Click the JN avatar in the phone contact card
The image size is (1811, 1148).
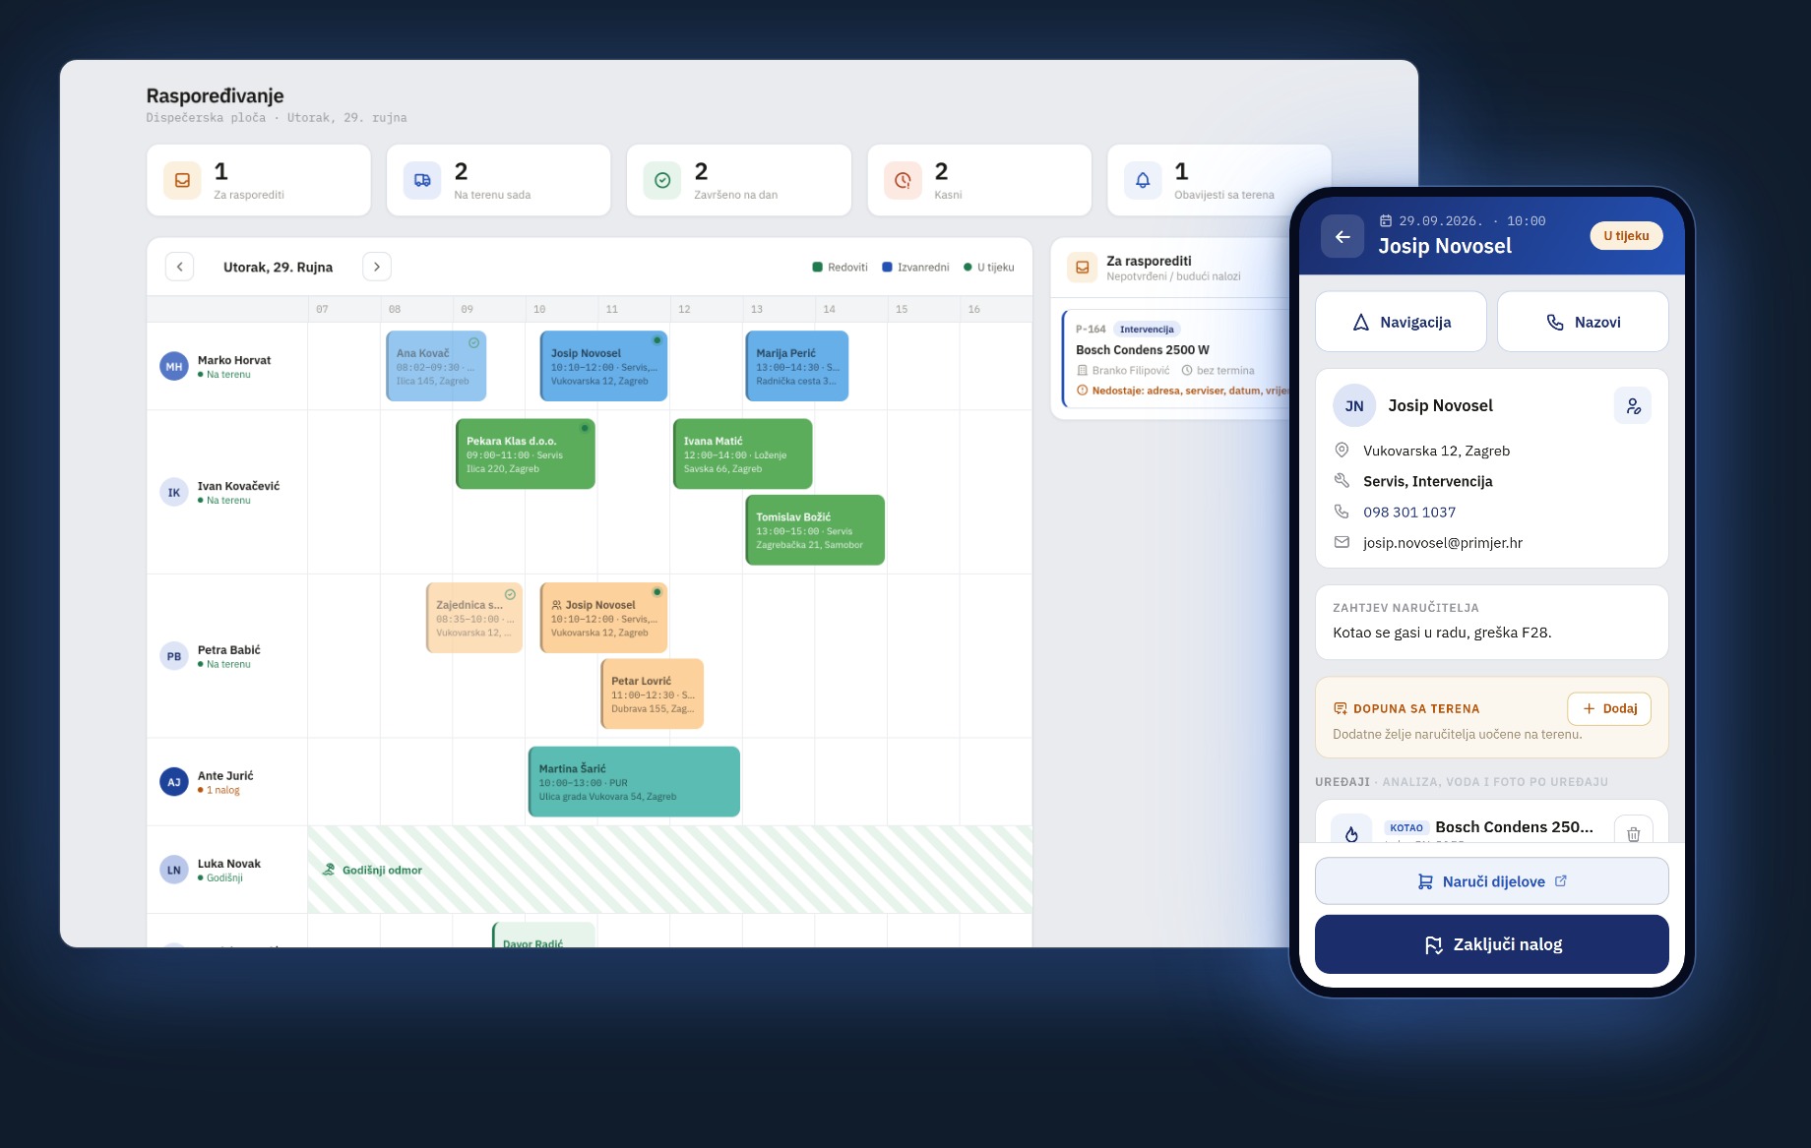coord(1354,405)
